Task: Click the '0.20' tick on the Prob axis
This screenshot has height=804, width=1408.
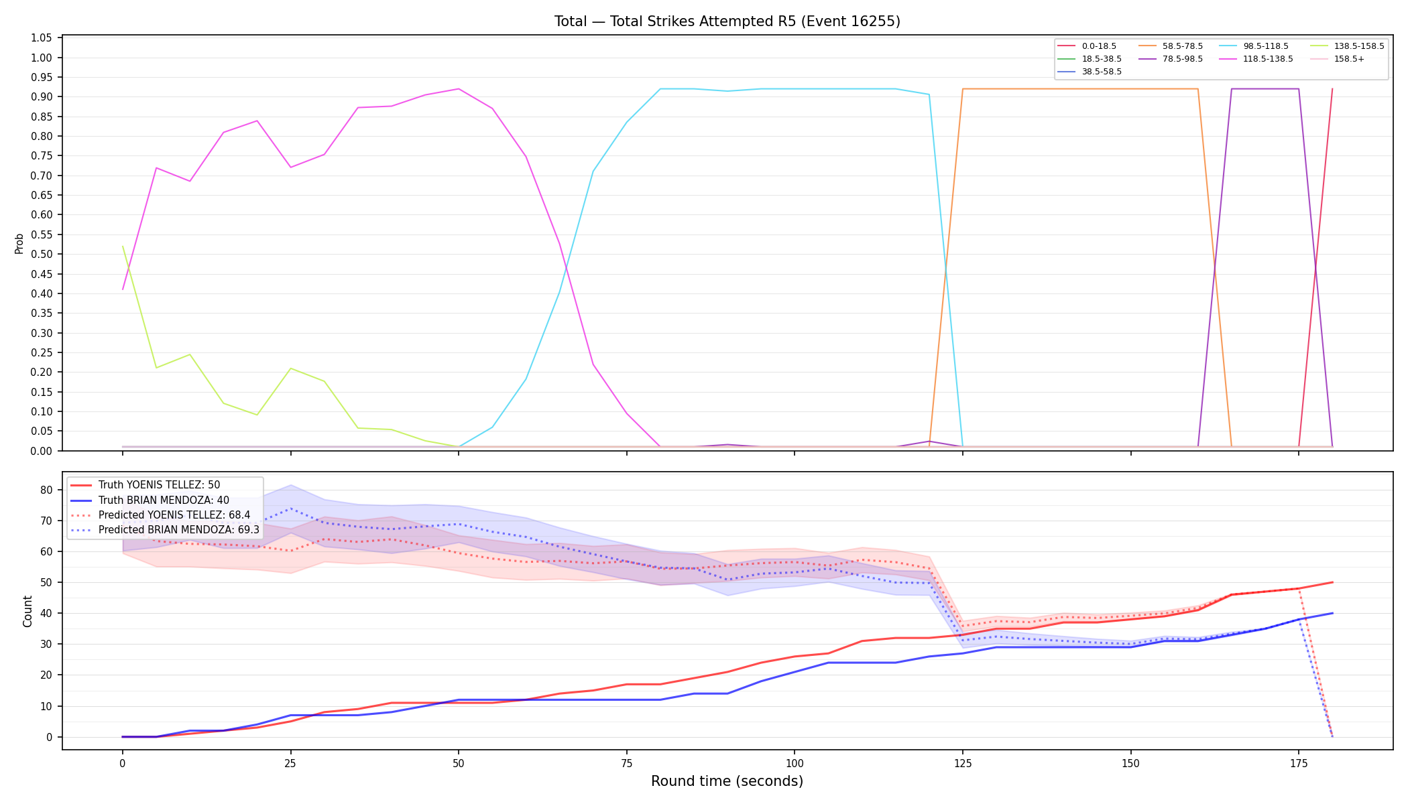Action: [42, 373]
